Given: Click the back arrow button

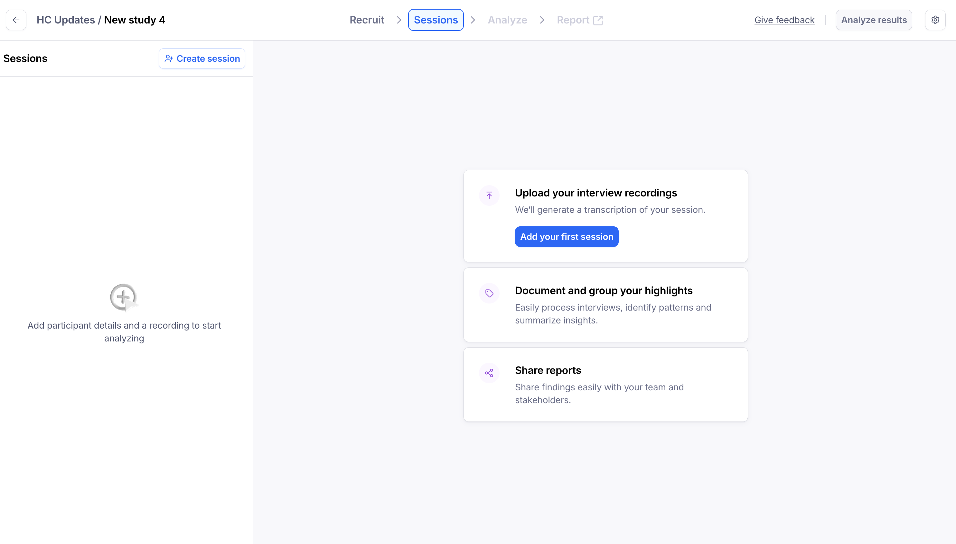Looking at the screenshot, I should pyautogui.click(x=16, y=20).
